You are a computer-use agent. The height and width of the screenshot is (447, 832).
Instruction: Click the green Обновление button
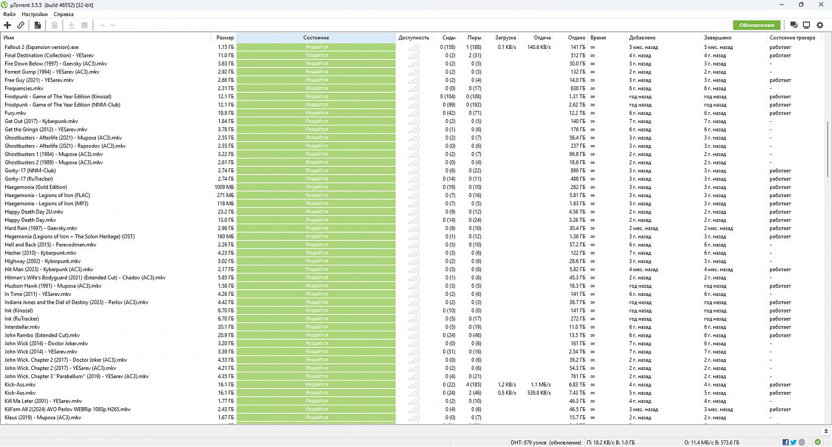coord(756,25)
